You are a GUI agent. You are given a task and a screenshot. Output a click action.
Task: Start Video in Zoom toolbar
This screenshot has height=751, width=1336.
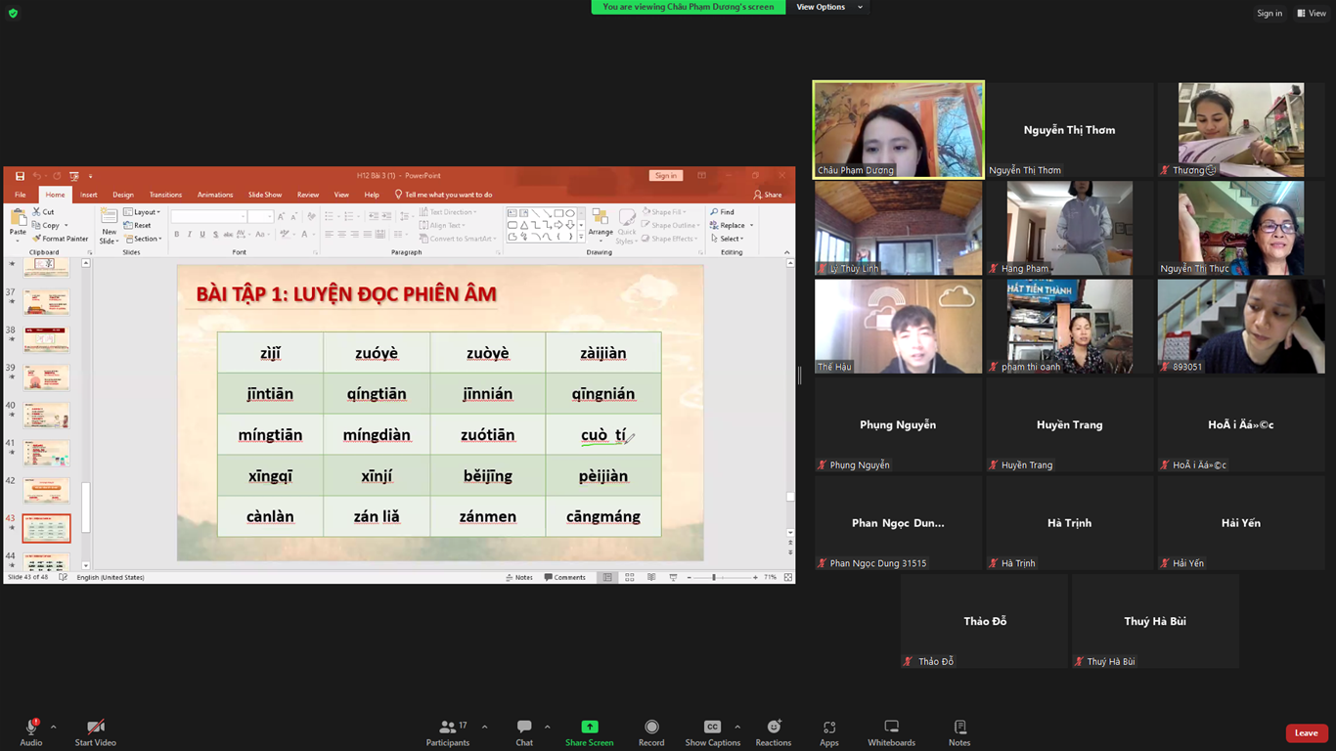[96, 732]
